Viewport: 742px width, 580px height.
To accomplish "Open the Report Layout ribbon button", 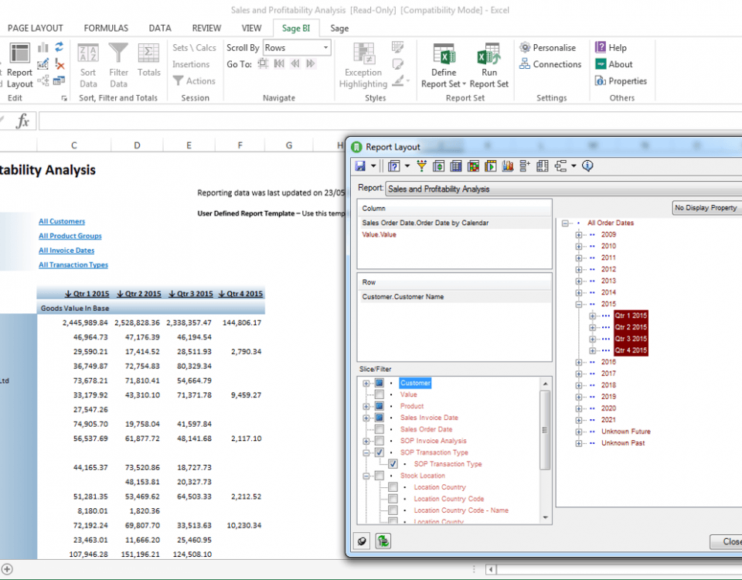I will pos(19,65).
